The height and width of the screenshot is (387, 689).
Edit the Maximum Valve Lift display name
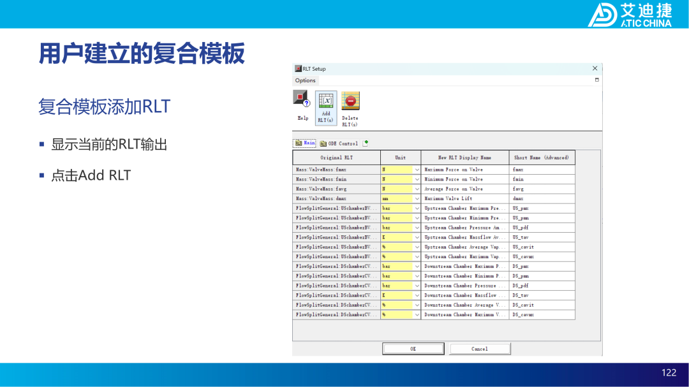[465, 198]
